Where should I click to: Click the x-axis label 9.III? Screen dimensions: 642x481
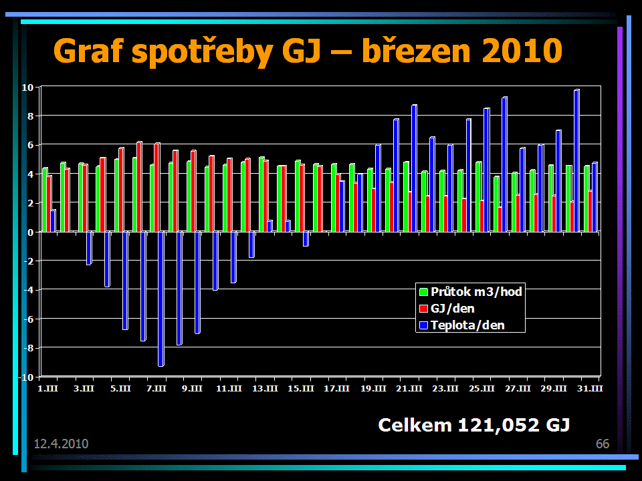193,388
